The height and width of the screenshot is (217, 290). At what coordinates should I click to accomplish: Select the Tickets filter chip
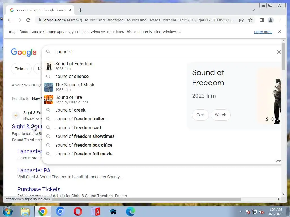click(21, 69)
